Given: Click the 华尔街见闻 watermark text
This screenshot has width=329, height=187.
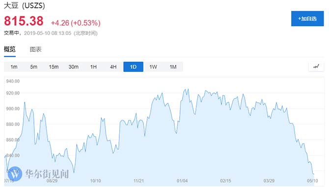Looking at the screenshot, I should point(47,174).
